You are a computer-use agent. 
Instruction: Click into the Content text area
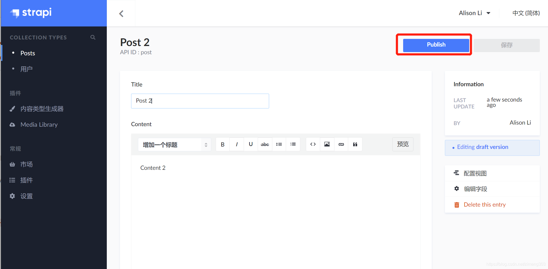point(276,212)
